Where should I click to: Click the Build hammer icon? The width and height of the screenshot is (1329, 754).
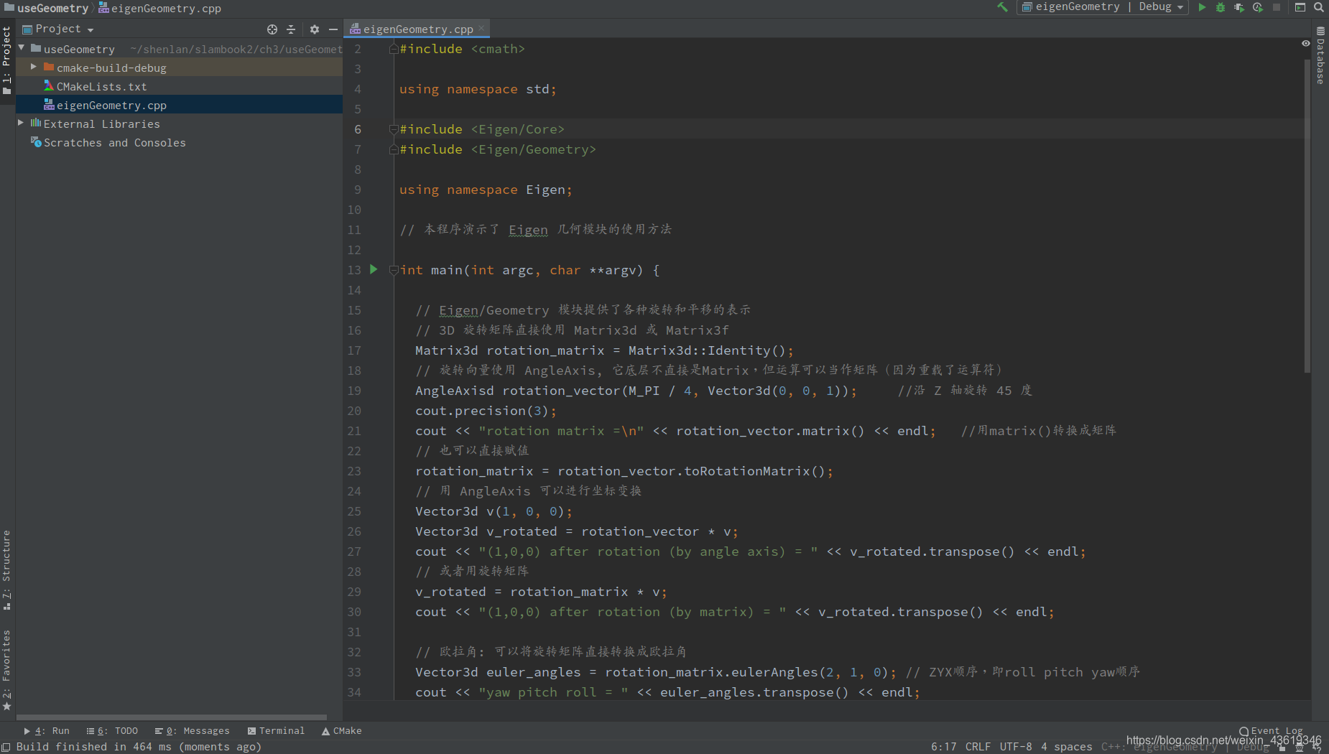point(1002,7)
